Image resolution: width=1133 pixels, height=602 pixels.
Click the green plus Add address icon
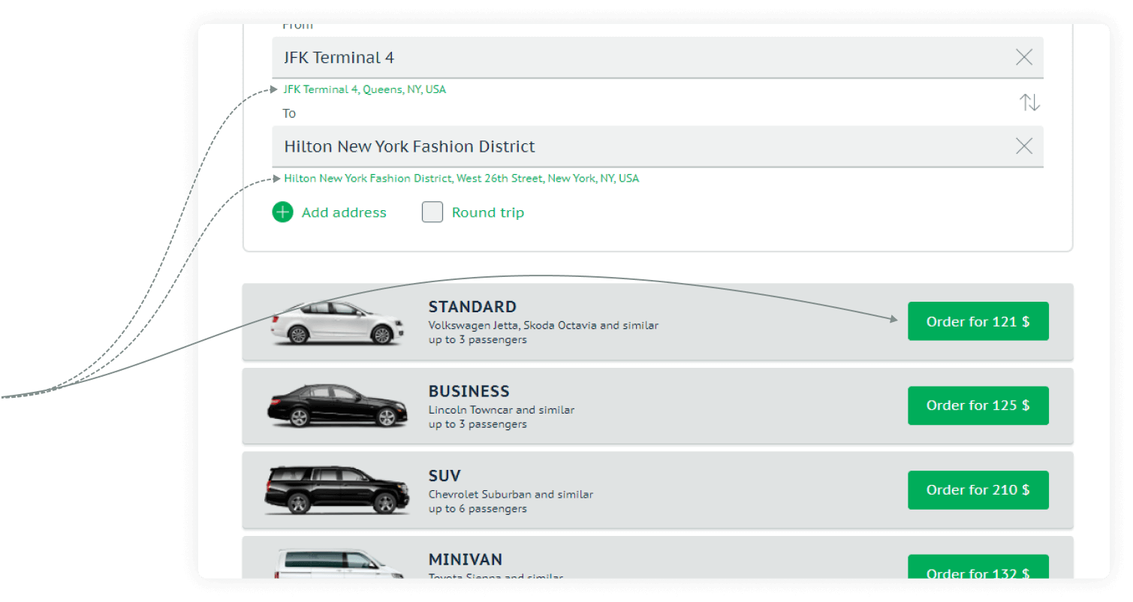pos(282,212)
